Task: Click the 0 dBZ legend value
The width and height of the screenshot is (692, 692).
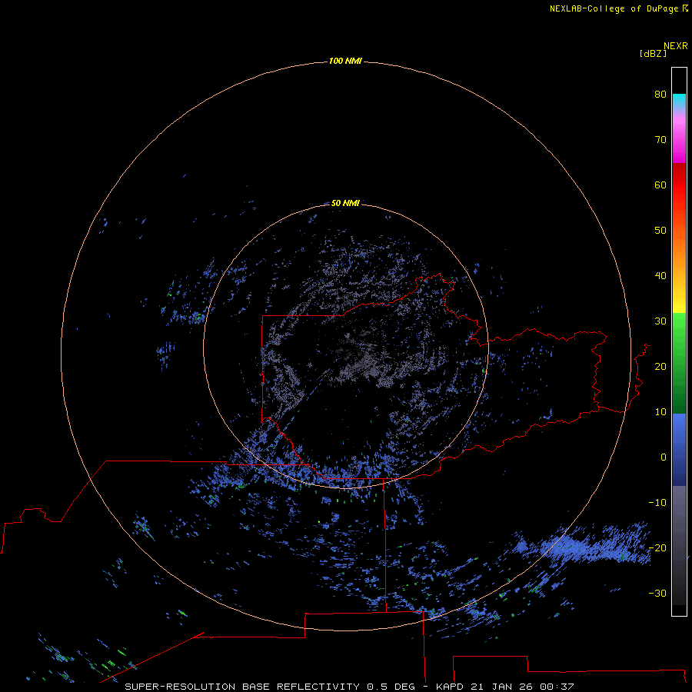Action: click(664, 457)
